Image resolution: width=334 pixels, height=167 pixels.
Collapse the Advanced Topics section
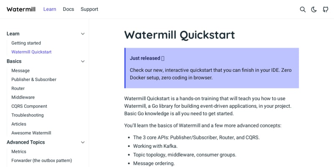[x=83, y=142]
